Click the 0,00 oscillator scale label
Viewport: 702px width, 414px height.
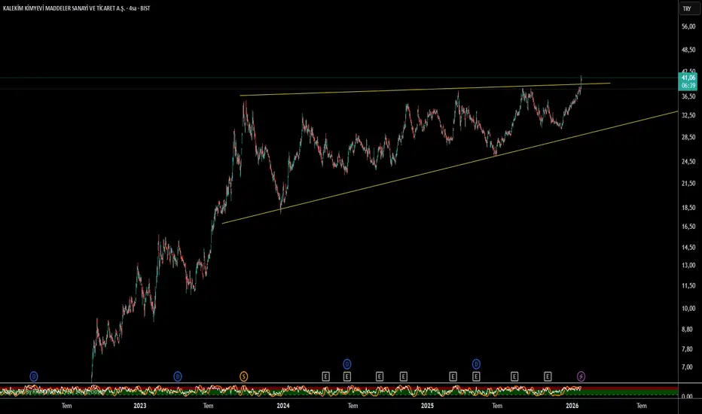click(687, 397)
